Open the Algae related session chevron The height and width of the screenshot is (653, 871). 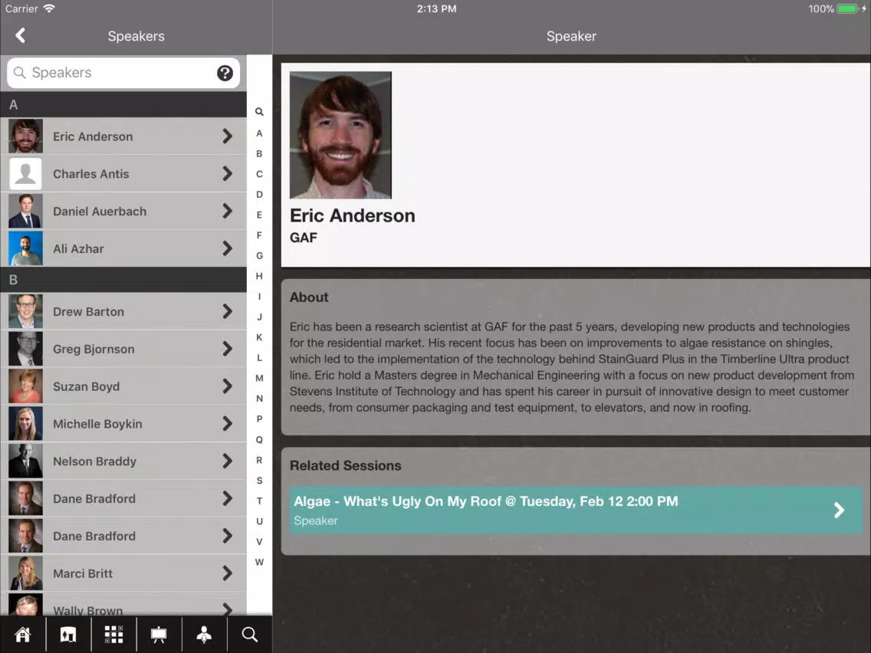[x=839, y=510]
